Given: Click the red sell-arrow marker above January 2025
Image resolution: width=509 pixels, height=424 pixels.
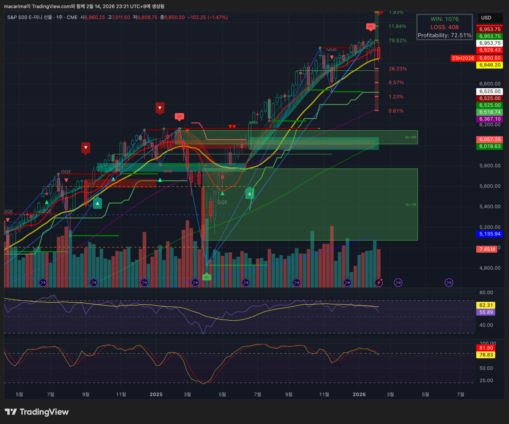Looking at the screenshot, I should (x=160, y=108).
